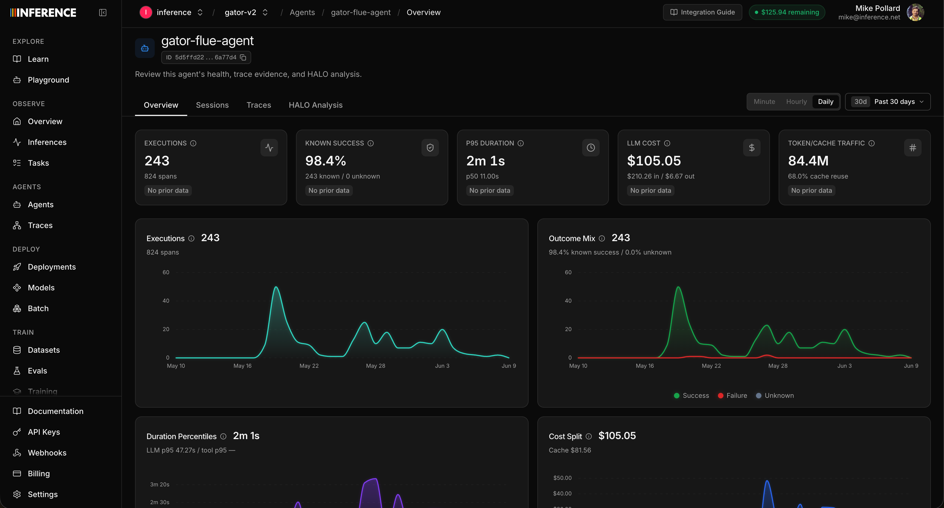Toggle Success series in Outcome Mix legend
The width and height of the screenshot is (944, 508).
pos(691,395)
